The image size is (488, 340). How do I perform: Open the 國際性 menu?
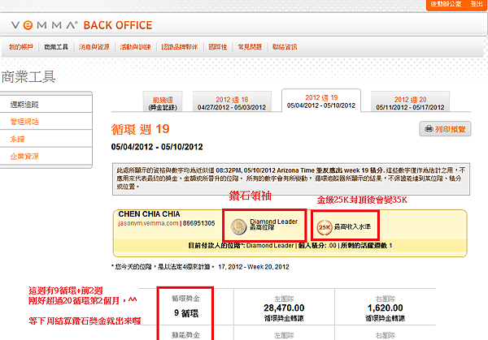point(217,47)
